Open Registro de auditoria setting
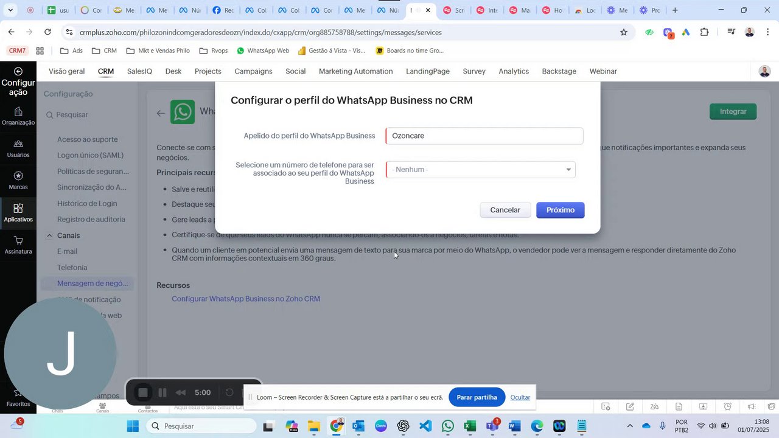 coord(91,219)
